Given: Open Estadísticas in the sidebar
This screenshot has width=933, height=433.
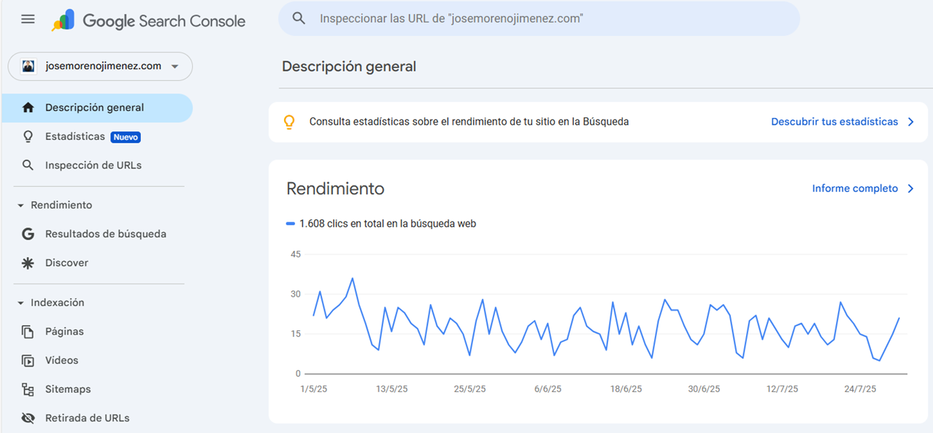Looking at the screenshot, I should pyautogui.click(x=75, y=136).
